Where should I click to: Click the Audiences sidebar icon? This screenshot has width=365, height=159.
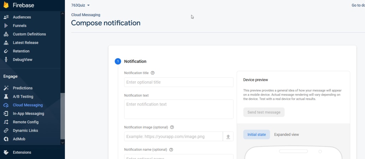point(6,17)
